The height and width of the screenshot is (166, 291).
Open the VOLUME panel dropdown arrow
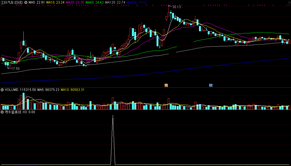click(x=2, y=90)
